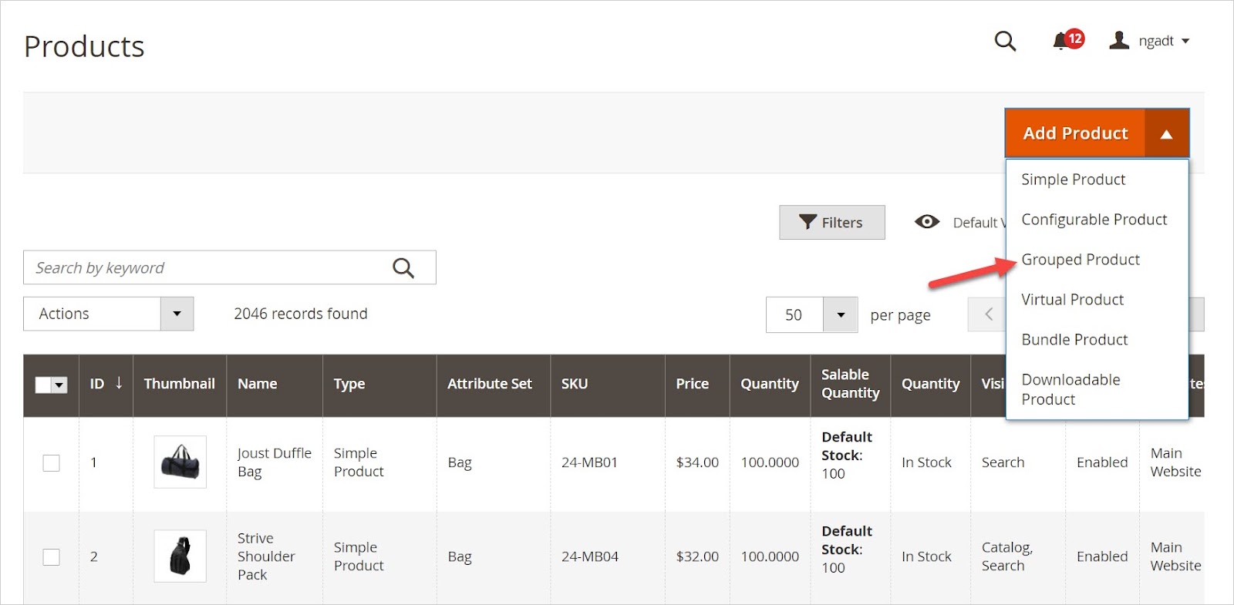Open the Strive Shoulder Pack thumbnail image

[x=180, y=556]
